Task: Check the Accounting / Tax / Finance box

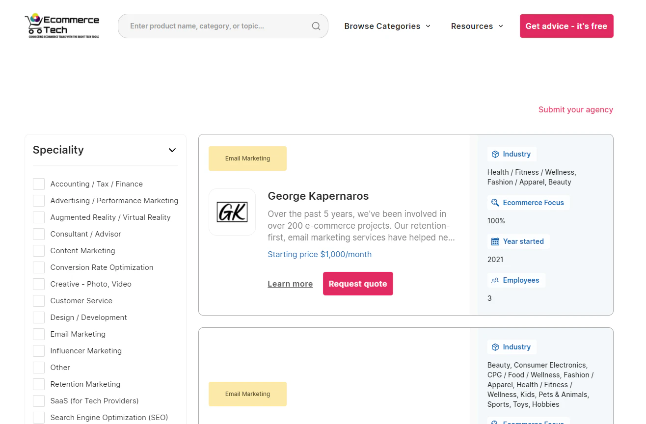Action: click(39, 184)
